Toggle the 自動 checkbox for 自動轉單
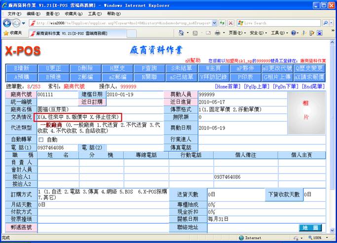This screenshot has width=337, height=243. (x=41, y=139)
